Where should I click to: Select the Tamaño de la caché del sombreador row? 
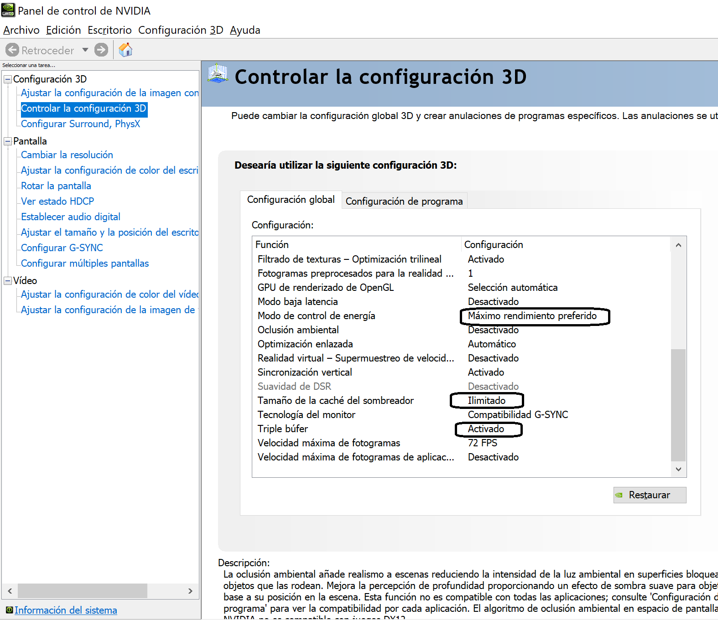(x=461, y=401)
